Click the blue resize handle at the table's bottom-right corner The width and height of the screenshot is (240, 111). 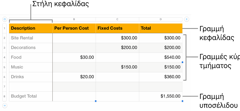pyautogui.click(x=183, y=101)
